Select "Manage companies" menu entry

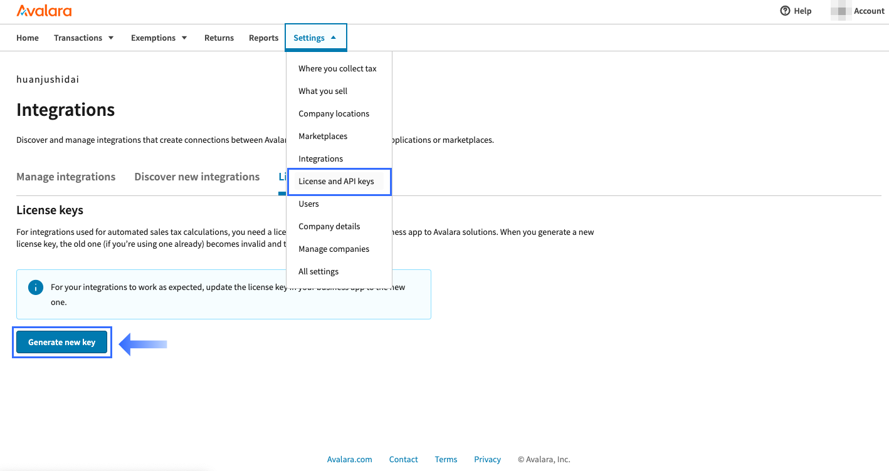click(334, 249)
